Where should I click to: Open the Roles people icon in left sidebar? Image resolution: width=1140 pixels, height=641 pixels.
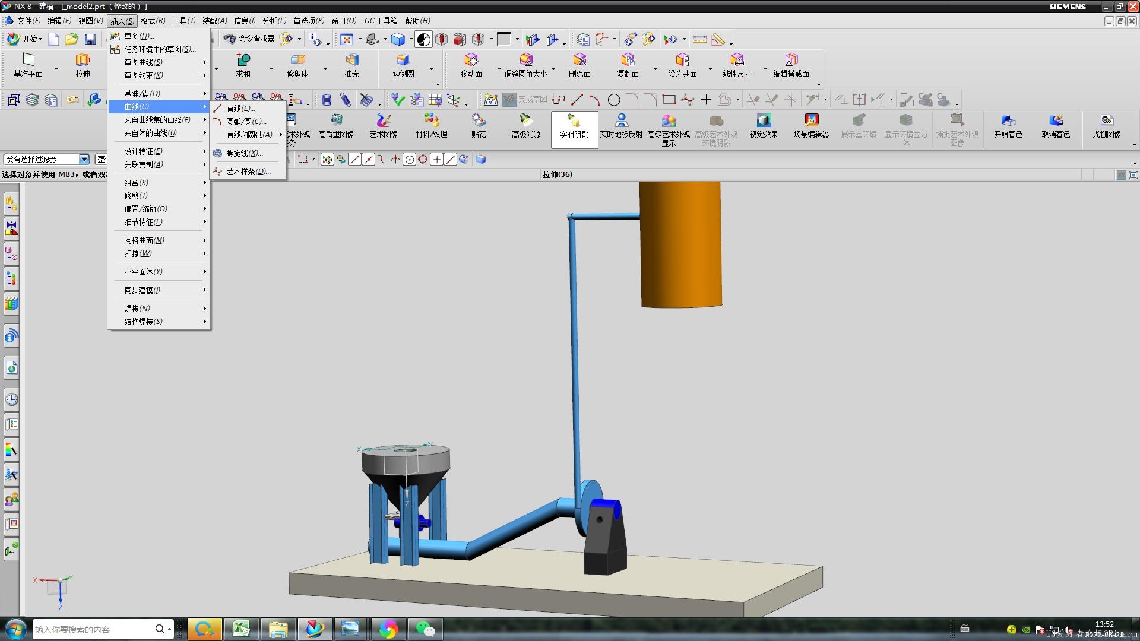11,499
